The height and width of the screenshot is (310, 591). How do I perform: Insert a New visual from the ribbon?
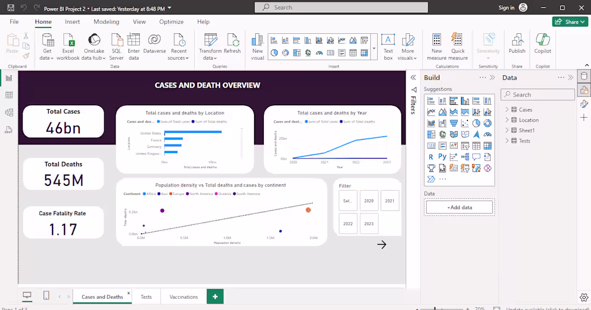tap(257, 47)
